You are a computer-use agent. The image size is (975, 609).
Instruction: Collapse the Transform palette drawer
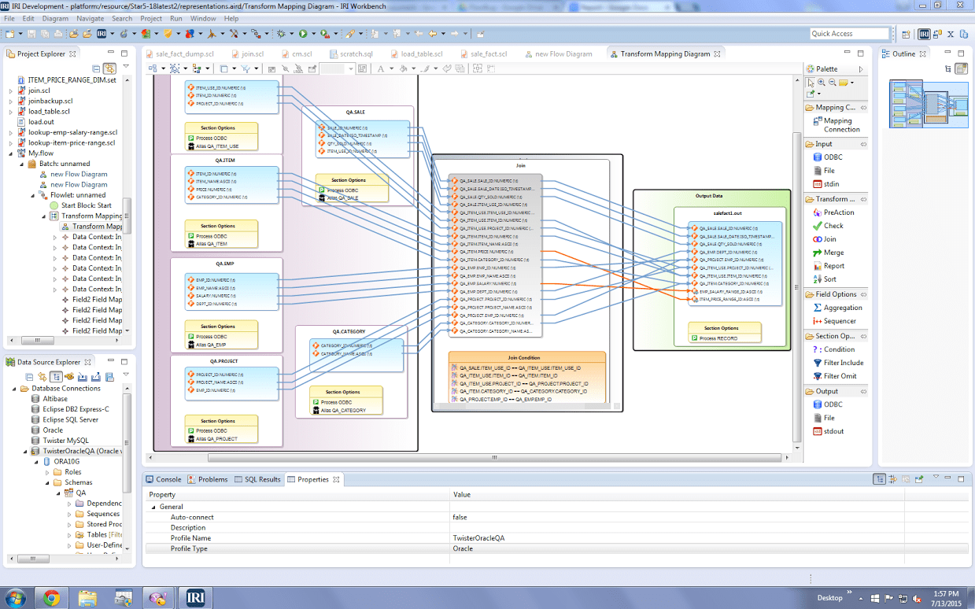[x=837, y=199]
